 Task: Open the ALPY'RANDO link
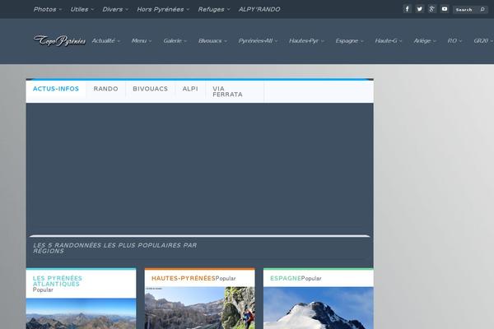pyautogui.click(x=259, y=9)
